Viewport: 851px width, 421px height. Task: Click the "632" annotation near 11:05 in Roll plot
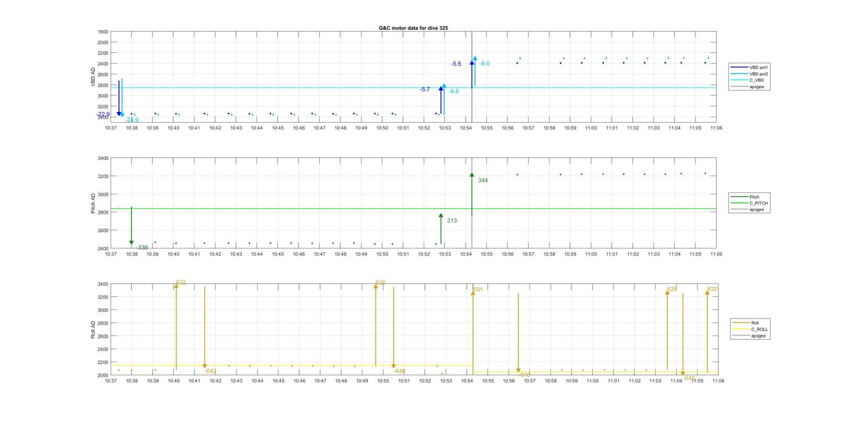[x=712, y=289]
